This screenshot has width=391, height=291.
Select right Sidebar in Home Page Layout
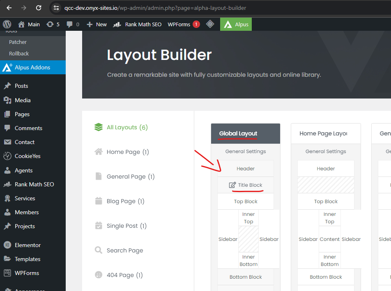point(351,239)
